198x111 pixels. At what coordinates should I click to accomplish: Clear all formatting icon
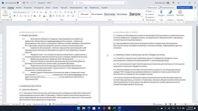46,12
